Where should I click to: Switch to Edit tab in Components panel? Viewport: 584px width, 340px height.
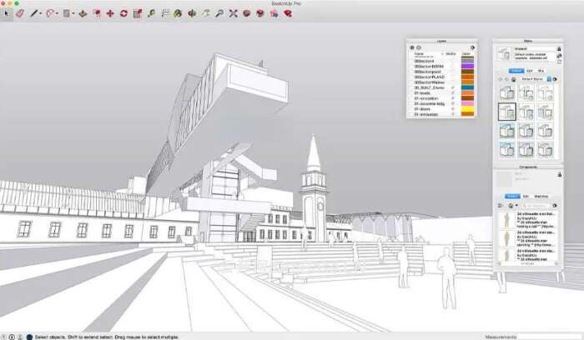pyautogui.click(x=526, y=197)
